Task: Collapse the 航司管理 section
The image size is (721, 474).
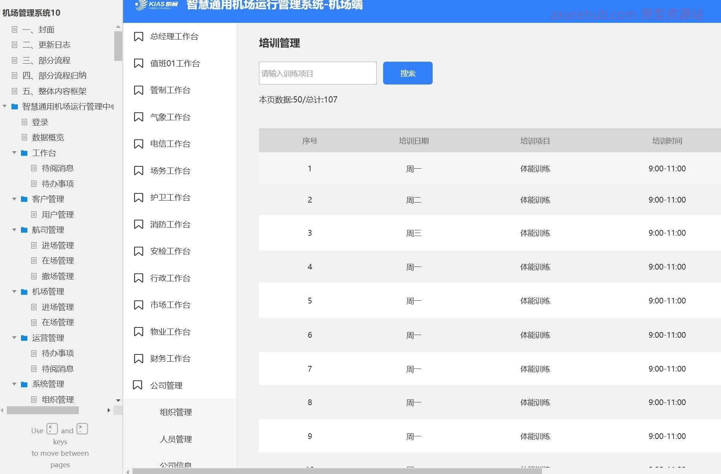Action: coord(14,230)
